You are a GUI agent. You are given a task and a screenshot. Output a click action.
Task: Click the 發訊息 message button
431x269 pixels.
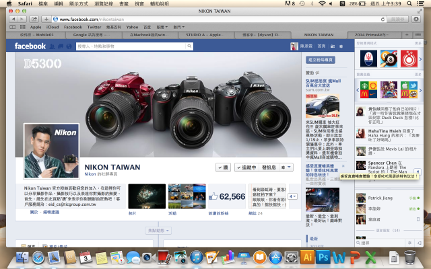pyautogui.click(x=269, y=167)
